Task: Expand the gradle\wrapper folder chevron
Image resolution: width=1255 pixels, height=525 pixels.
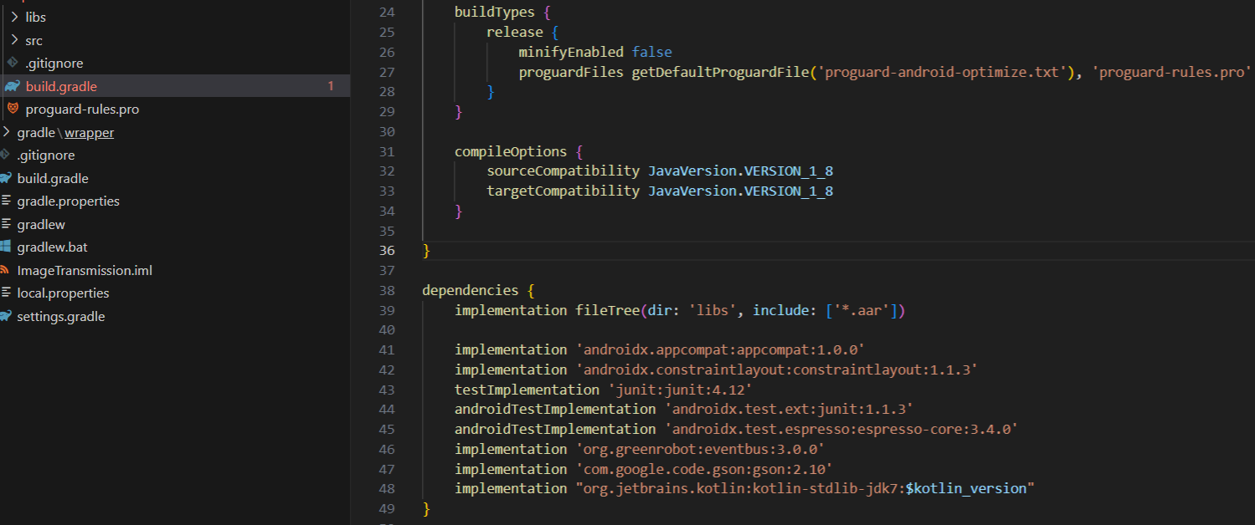Action: (6, 132)
